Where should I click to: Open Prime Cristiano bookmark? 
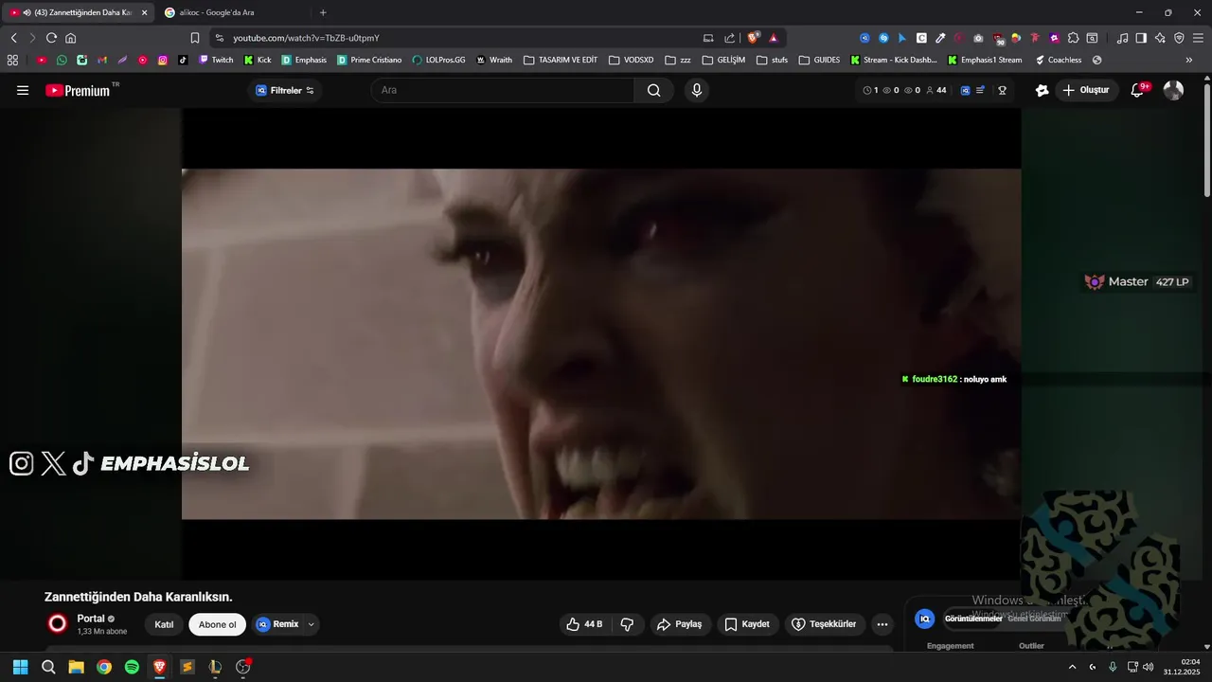click(x=369, y=60)
